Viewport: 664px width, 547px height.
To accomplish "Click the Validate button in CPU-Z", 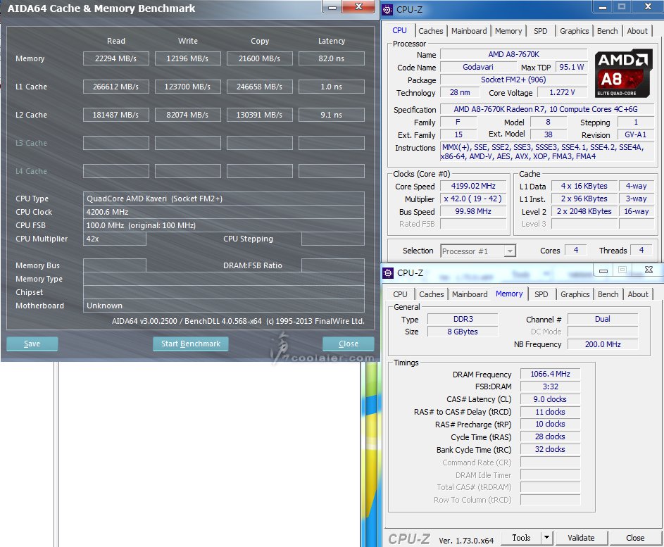I will pos(581,538).
